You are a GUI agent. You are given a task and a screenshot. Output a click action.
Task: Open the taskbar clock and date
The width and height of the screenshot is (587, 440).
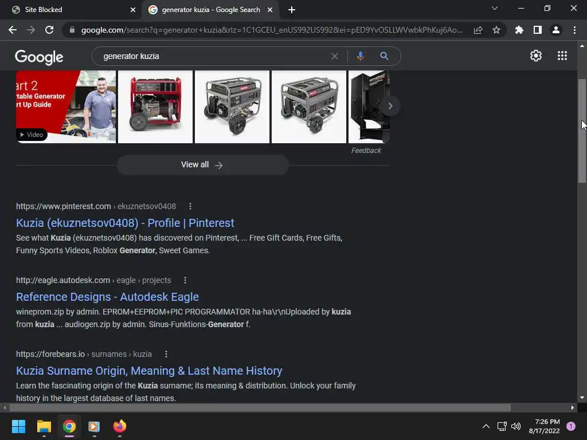[x=545, y=426]
